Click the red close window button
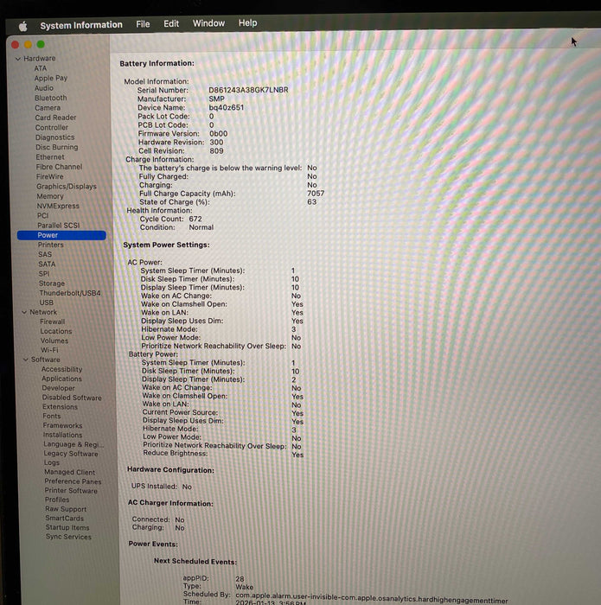601x605 pixels. coord(15,45)
